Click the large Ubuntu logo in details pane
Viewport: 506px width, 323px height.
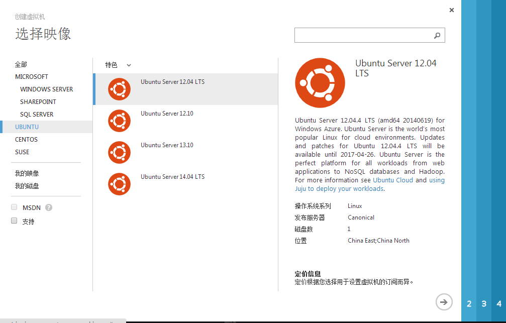[x=320, y=83]
